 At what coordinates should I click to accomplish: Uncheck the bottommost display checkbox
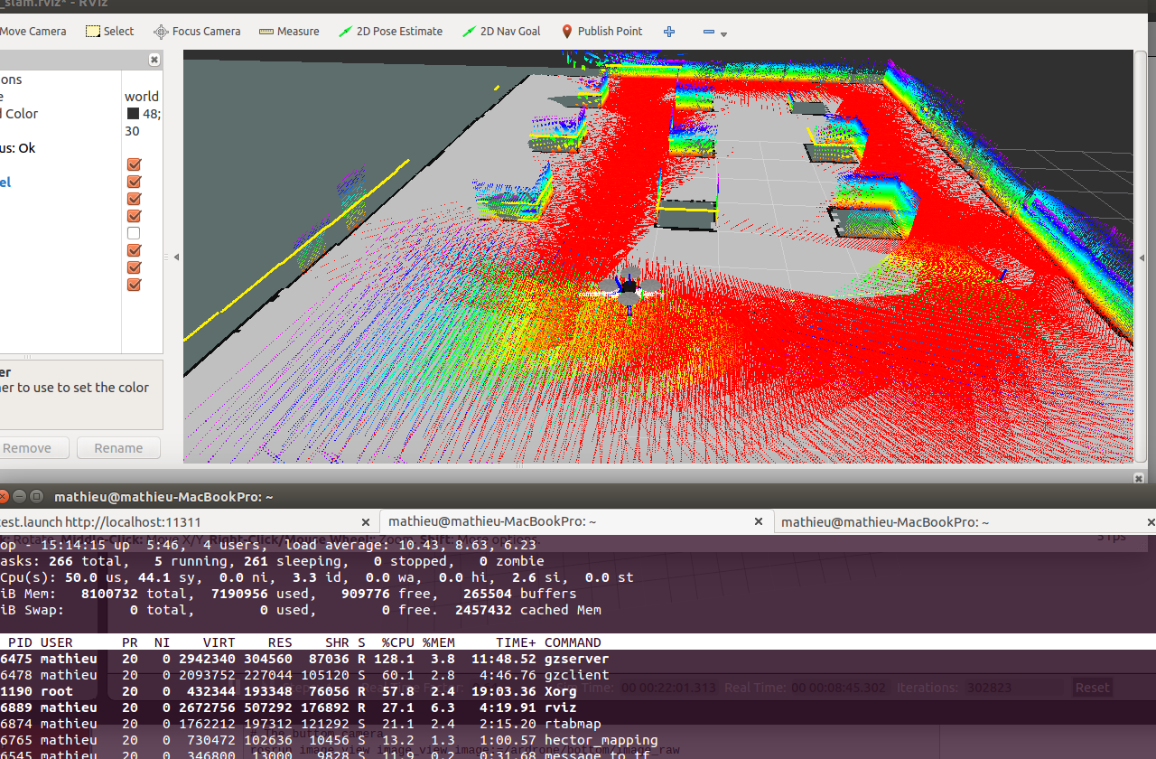click(x=134, y=285)
